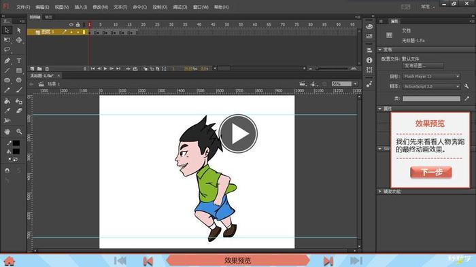Open the Info panel icon

tap(369, 60)
